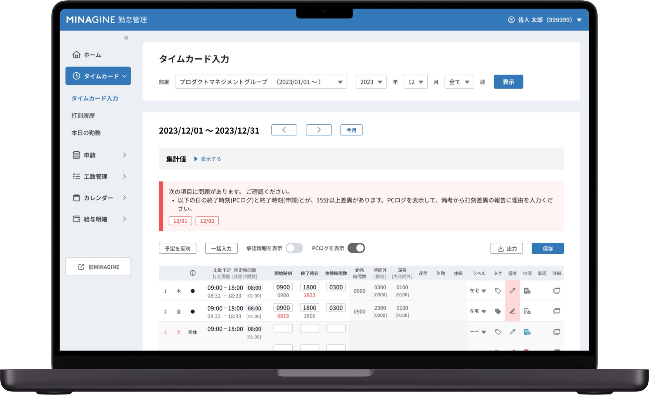
Task: Go to next month arrow
Action: (319, 130)
